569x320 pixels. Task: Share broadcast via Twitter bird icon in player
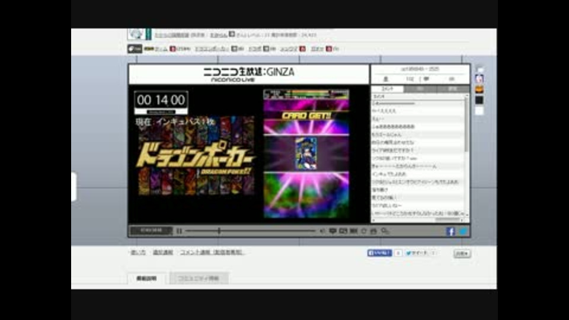[x=463, y=231]
